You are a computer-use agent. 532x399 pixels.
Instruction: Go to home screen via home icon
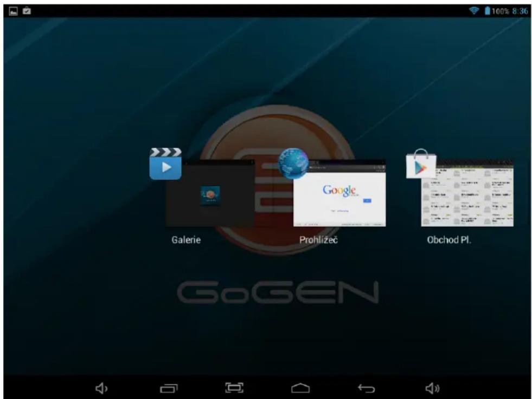coord(300,388)
